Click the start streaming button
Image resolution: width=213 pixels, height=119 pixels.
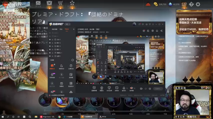coord(158,89)
